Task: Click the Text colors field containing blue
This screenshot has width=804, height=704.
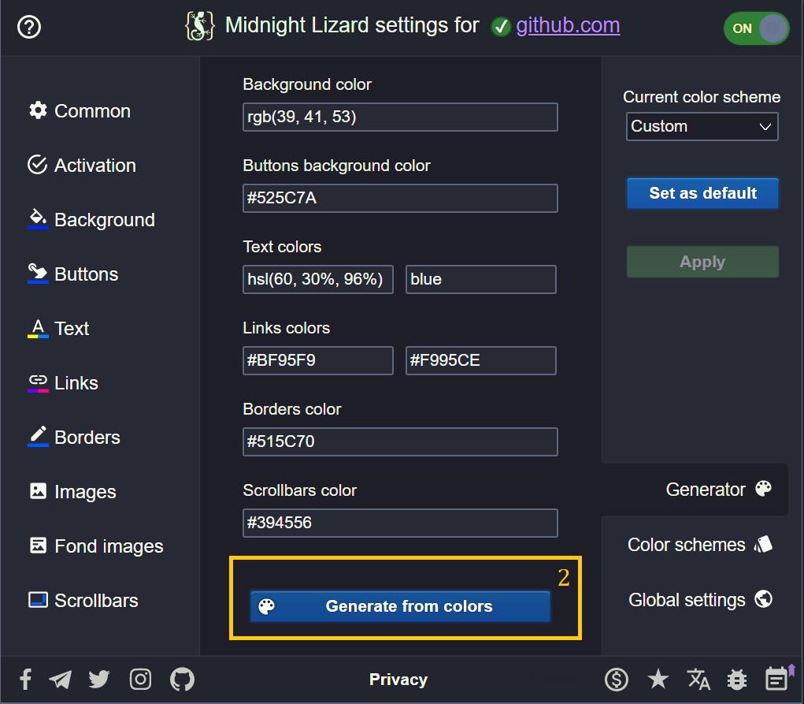Action: point(481,279)
